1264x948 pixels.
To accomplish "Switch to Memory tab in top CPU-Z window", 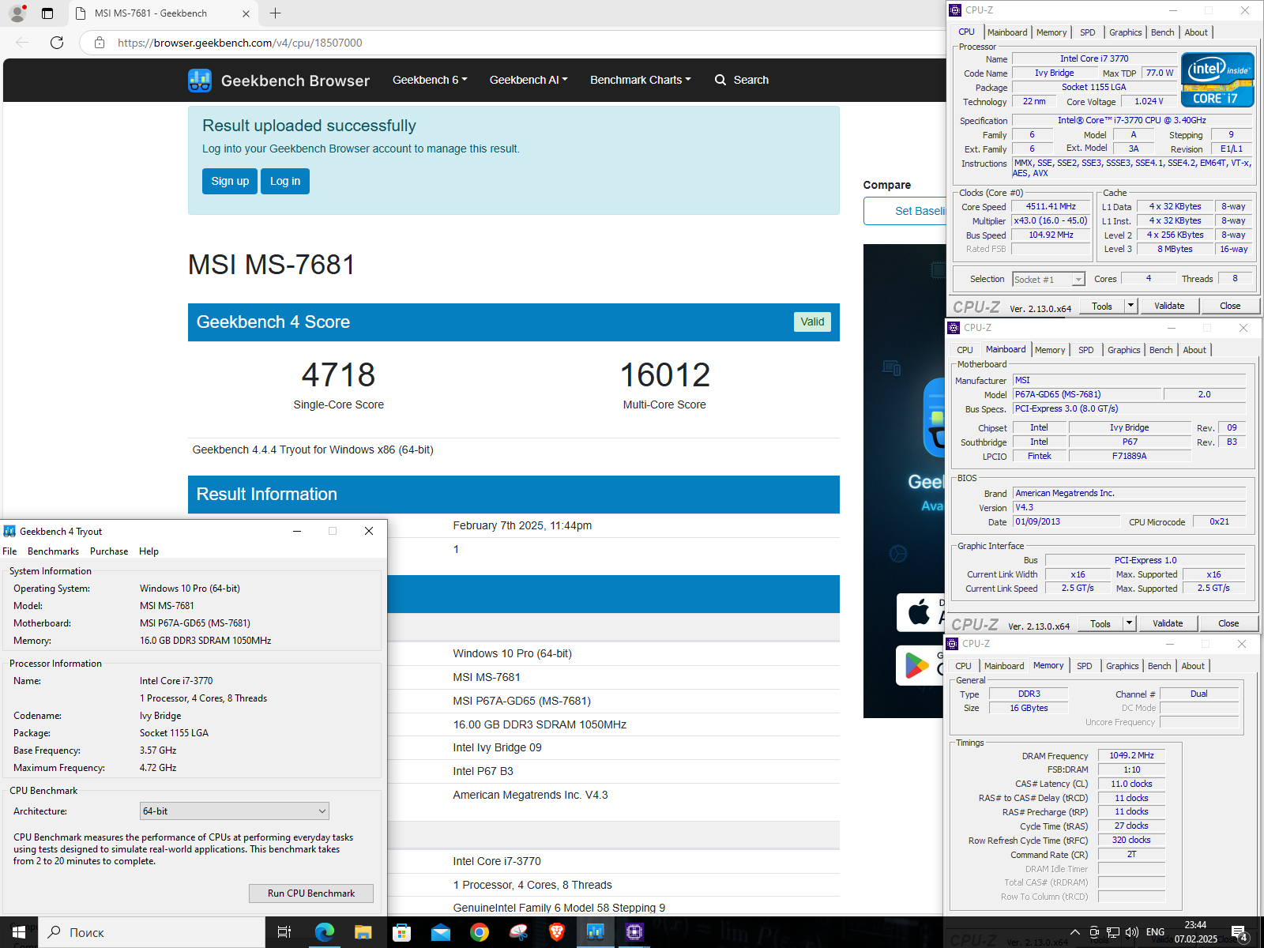I will (x=1051, y=32).
